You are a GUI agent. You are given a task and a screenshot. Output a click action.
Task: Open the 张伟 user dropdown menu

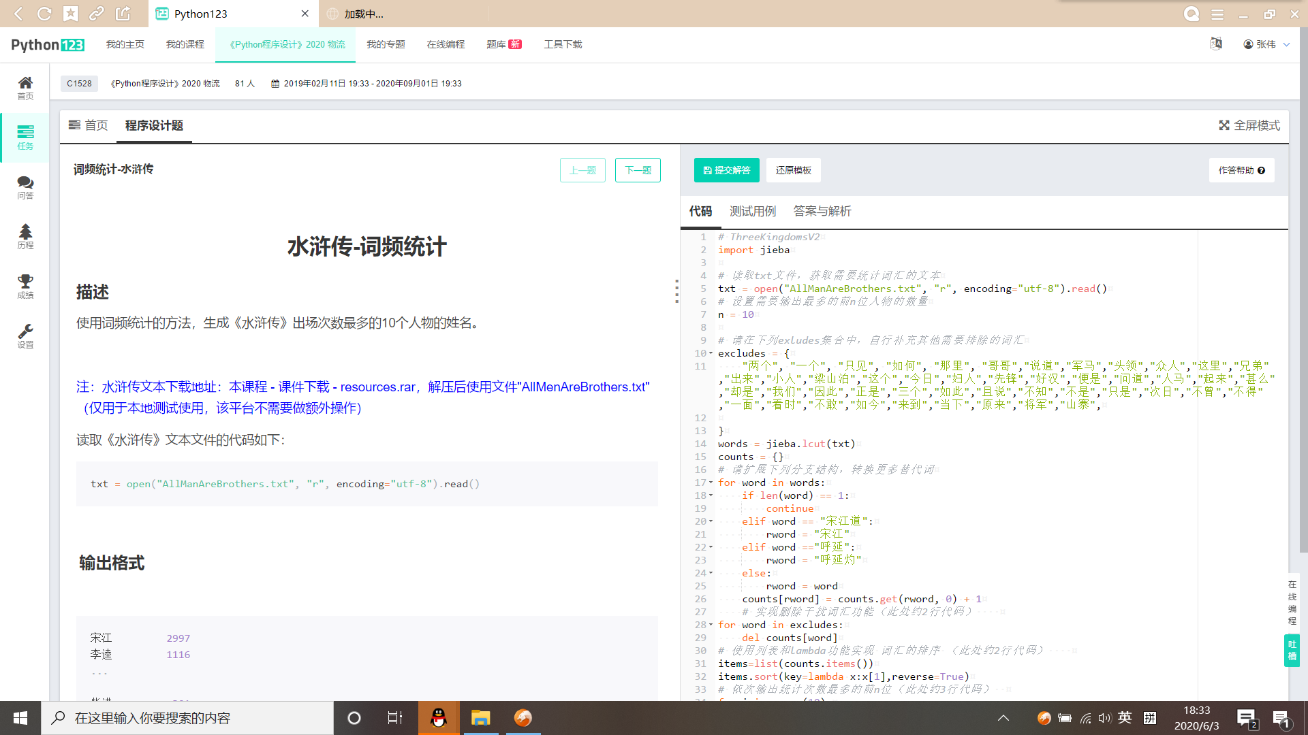coord(1266,44)
